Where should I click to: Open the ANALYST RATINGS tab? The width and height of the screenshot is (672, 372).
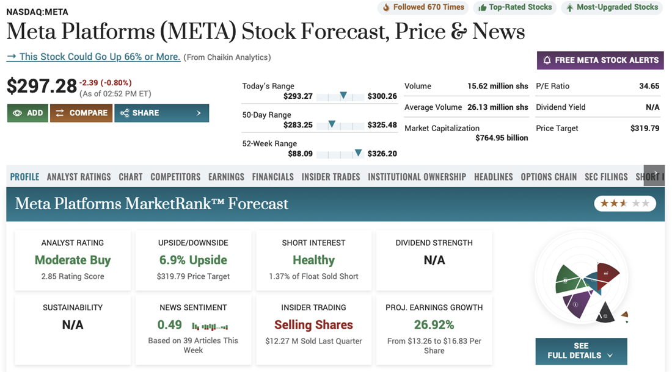(79, 177)
